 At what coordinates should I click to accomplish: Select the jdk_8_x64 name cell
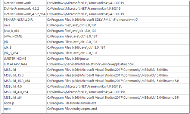click(11, 53)
